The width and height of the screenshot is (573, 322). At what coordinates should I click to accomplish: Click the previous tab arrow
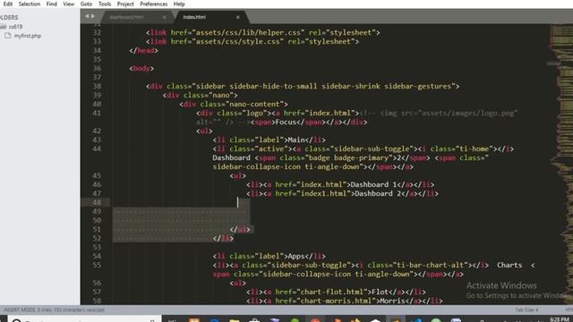pyautogui.click(x=87, y=16)
